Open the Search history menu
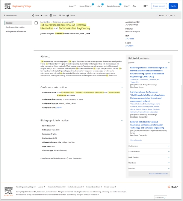The width and height of the screenshot is (183, 201). [x=86, y=6]
